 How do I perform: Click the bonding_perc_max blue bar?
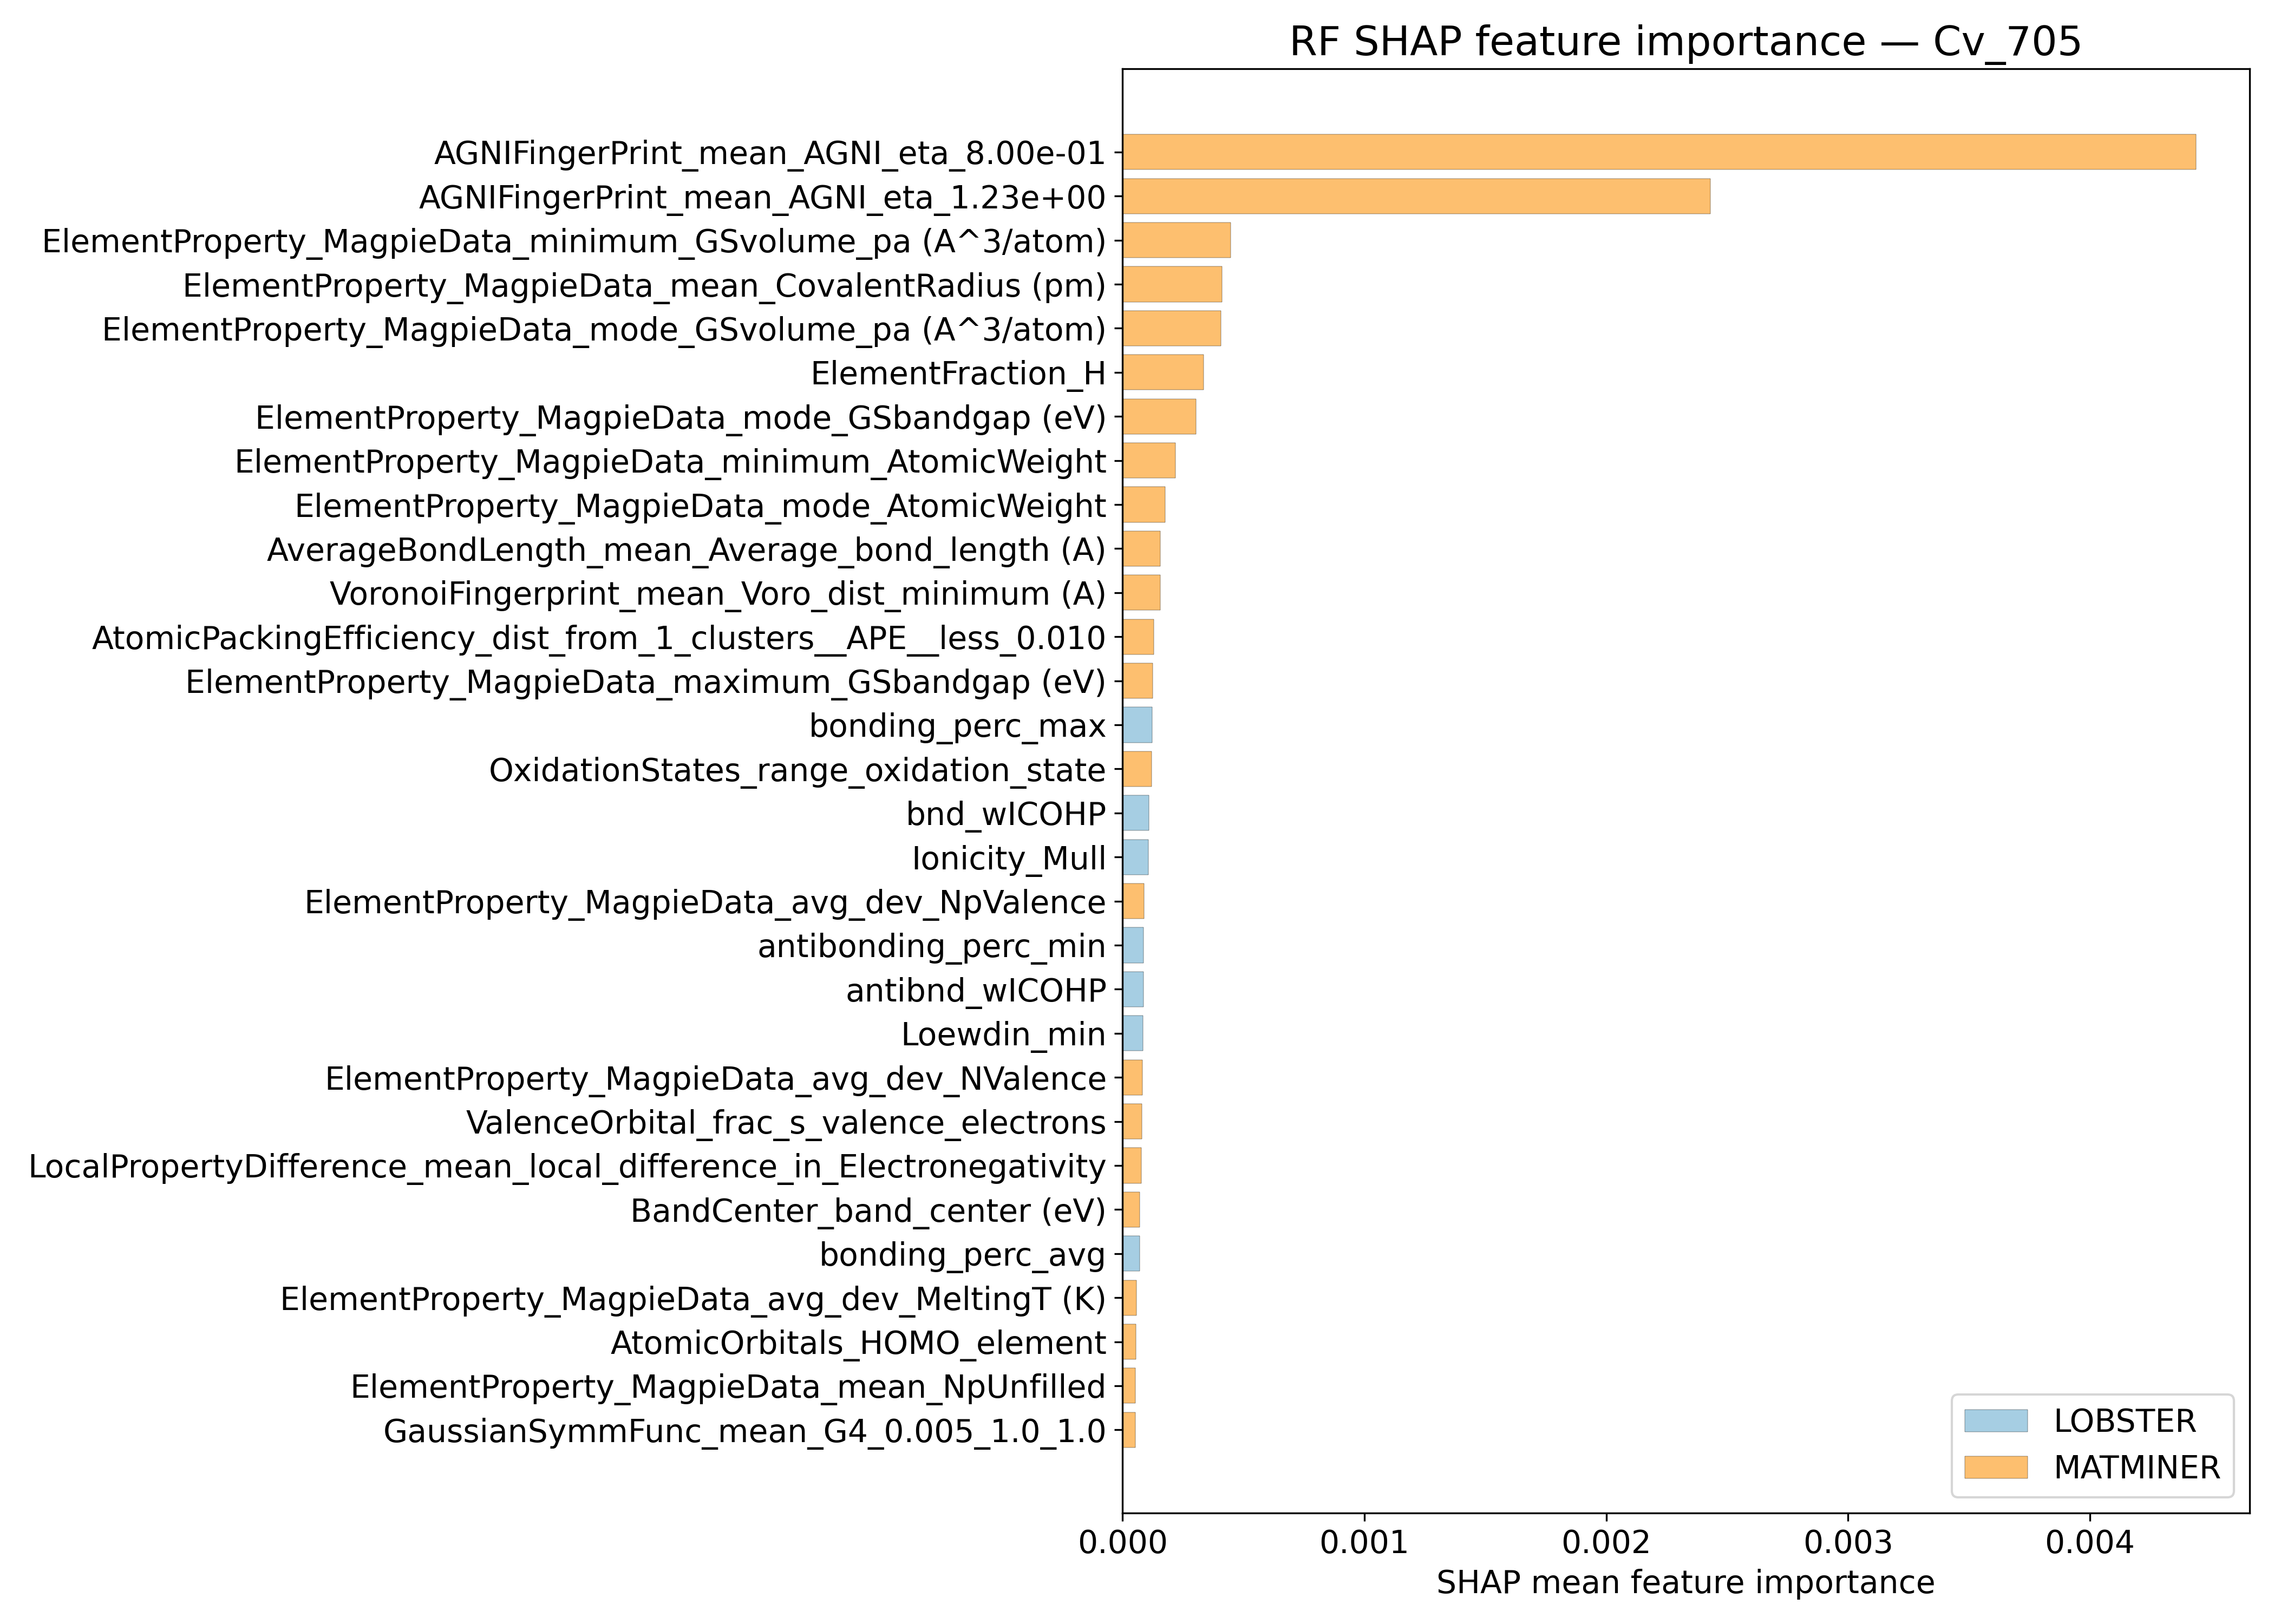coord(1137,725)
